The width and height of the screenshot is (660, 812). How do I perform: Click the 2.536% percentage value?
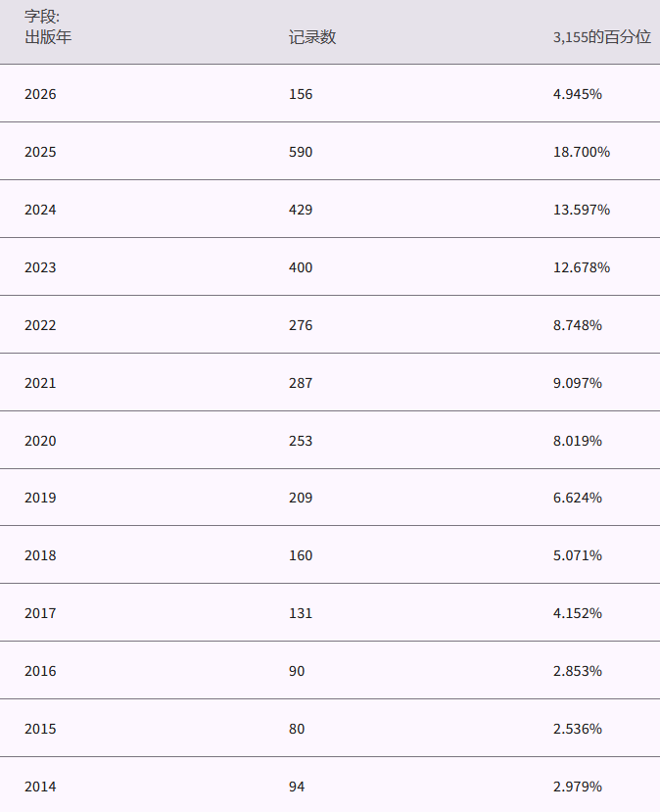click(577, 729)
